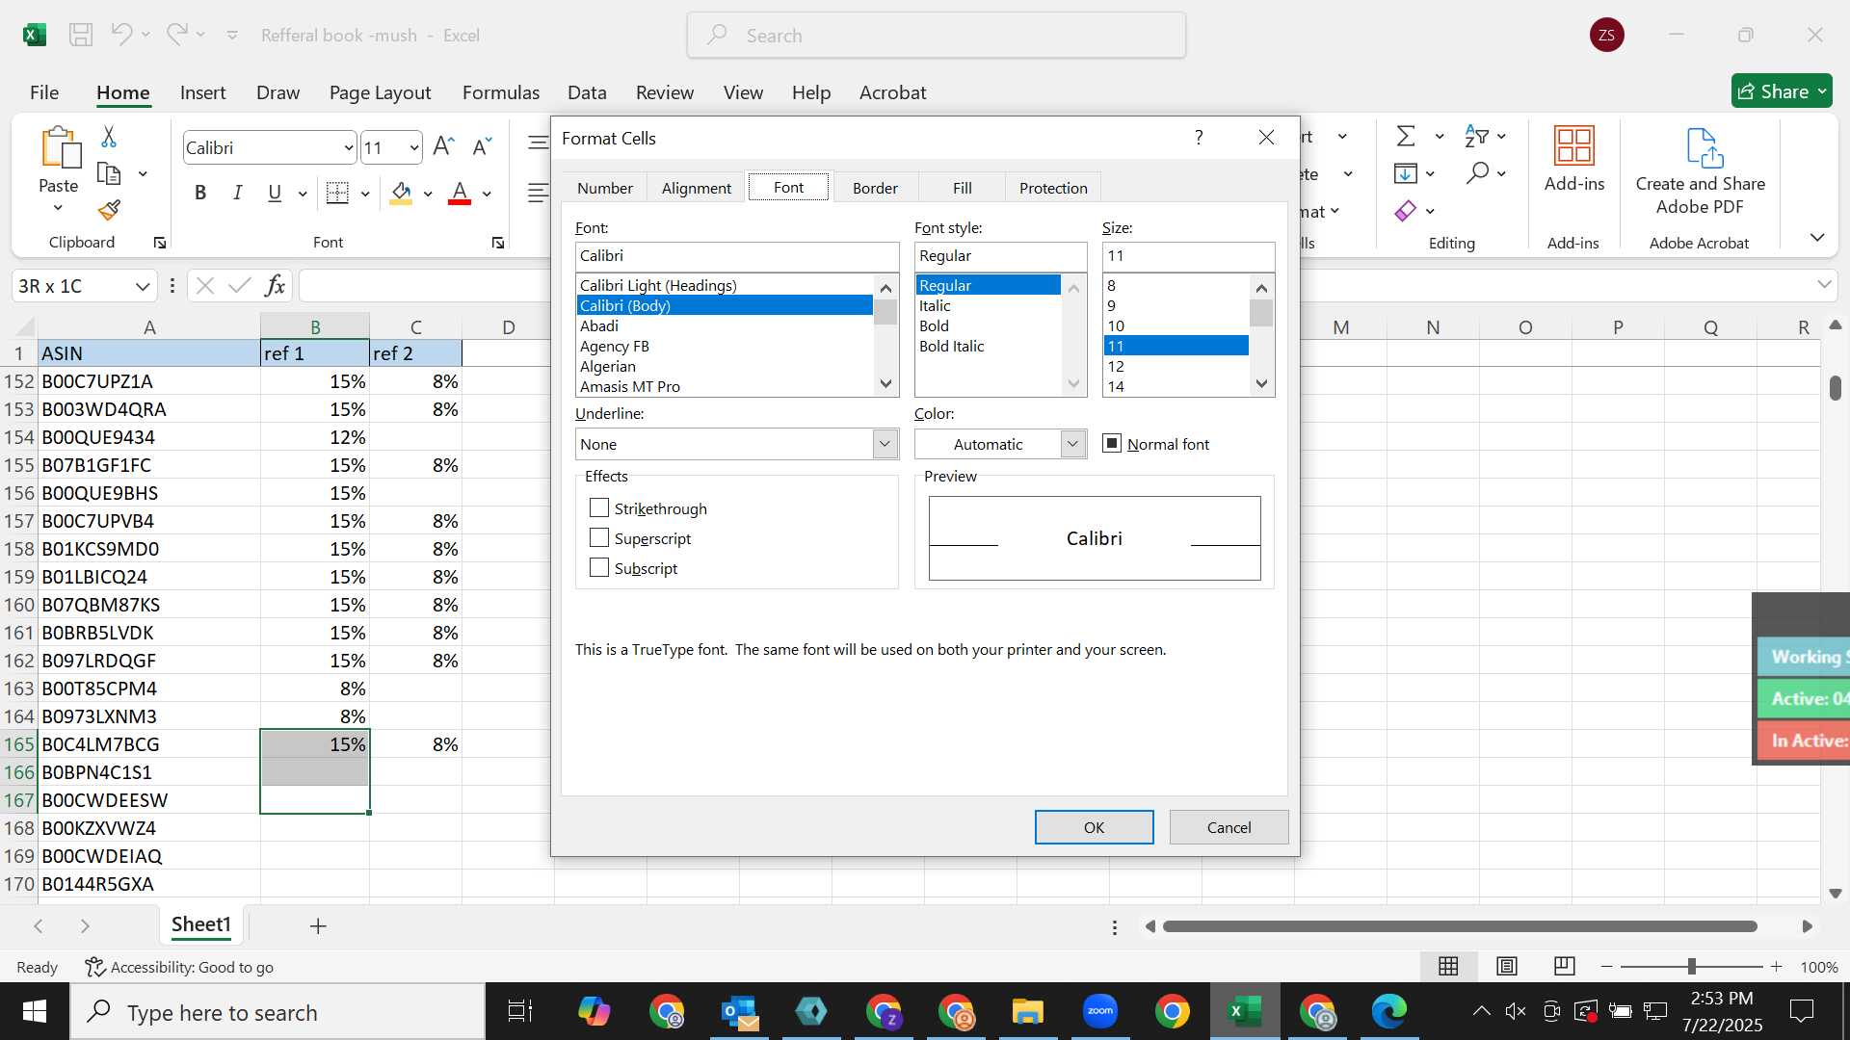
Task: Check the Superscript checkbox
Action: coord(599,537)
